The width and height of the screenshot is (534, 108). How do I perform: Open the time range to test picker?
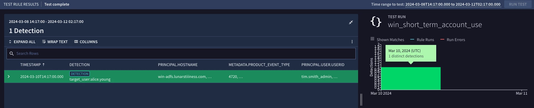[453, 4]
